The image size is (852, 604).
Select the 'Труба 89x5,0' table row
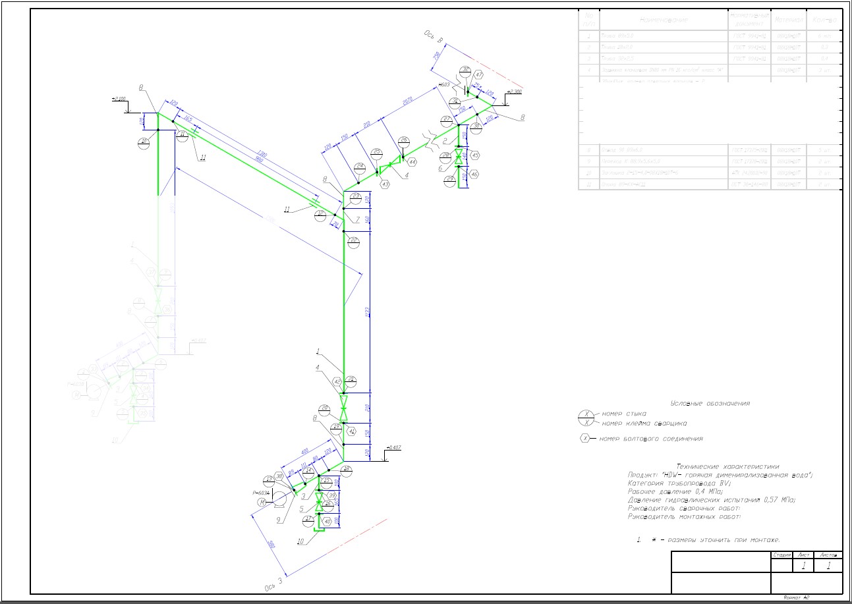[x=711, y=36]
